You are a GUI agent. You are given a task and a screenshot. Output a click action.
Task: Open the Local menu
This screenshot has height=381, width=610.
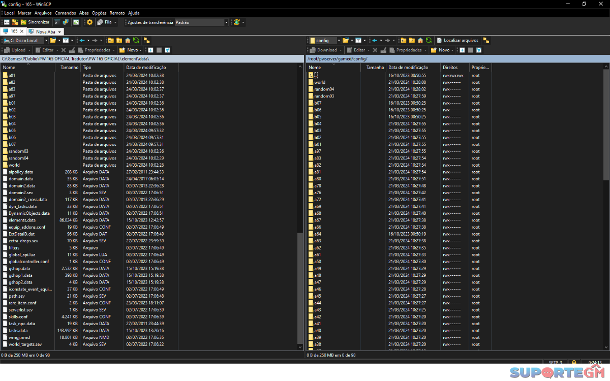9,13
